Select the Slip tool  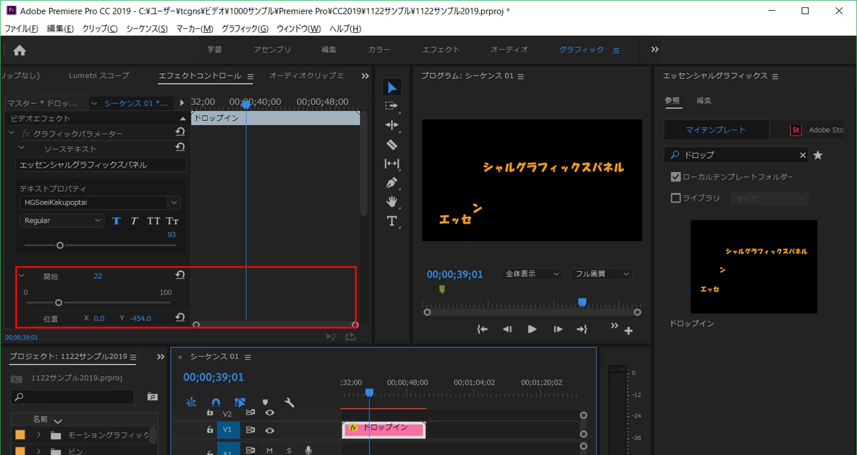(x=391, y=164)
